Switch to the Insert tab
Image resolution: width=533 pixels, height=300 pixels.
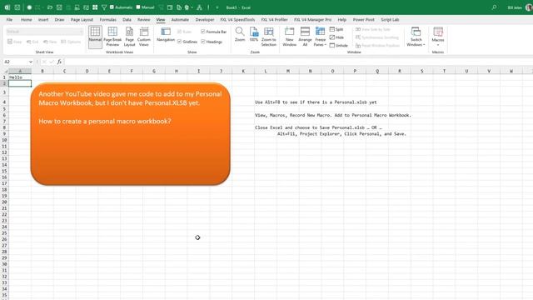pos(43,20)
